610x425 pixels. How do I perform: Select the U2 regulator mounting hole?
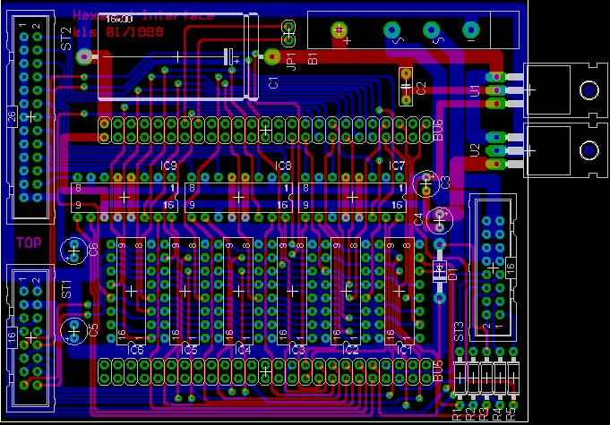(x=589, y=148)
